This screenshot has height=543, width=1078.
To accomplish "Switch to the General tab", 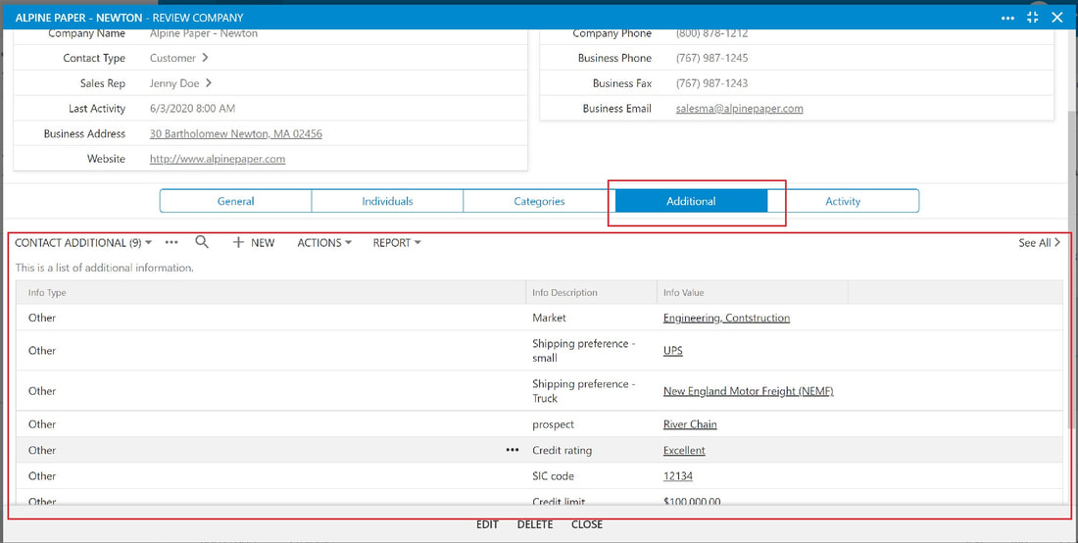I will point(236,201).
